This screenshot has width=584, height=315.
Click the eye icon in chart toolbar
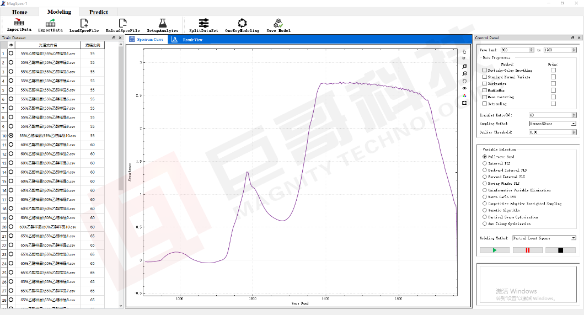464,88
